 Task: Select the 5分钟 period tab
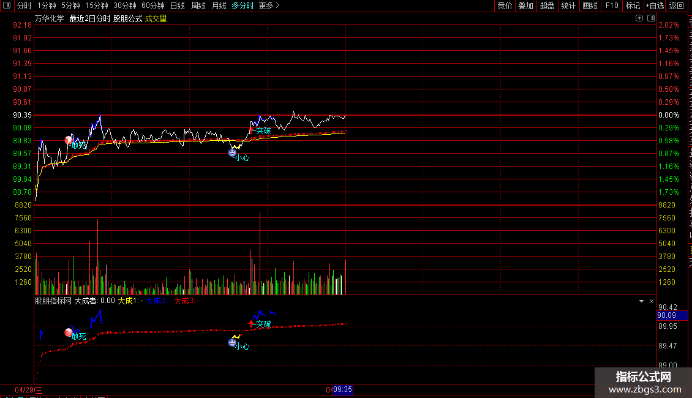point(70,6)
